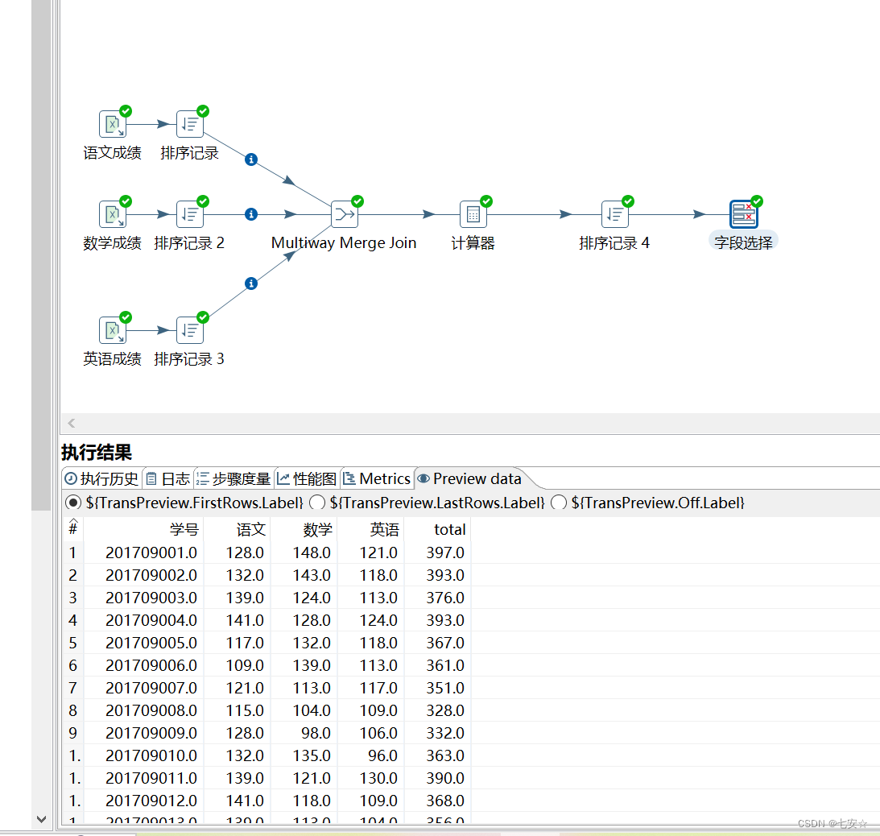Select the 排序记录 2 sort step icon
This screenshot has width=880, height=836.
pos(190,213)
